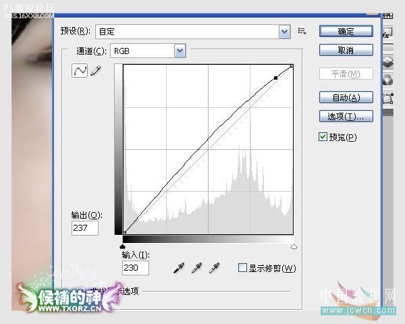The width and height of the screenshot is (405, 324).
Task: Click the 输入 input value field
Action: 136,268
